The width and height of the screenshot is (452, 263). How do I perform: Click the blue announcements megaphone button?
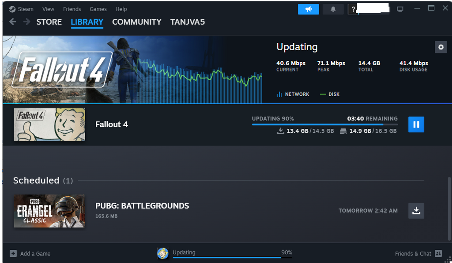(309, 9)
